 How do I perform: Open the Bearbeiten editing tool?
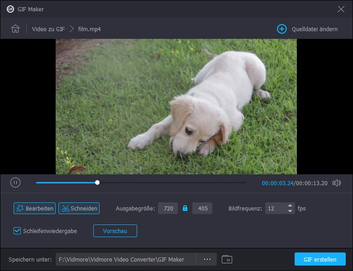click(34, 208)
